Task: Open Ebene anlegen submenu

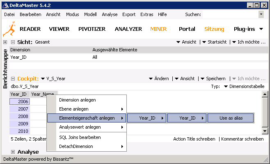Action: (x=87, y=109)
